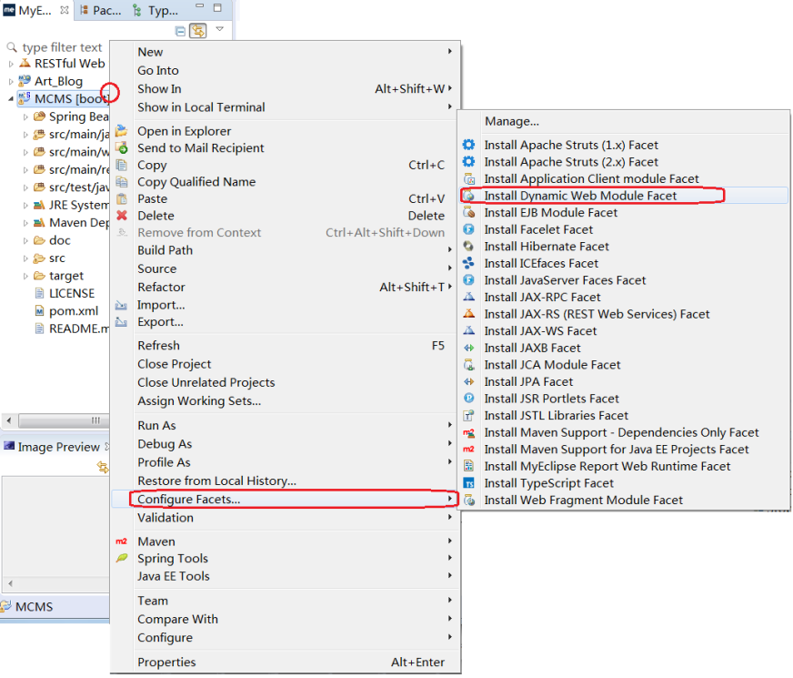
Task: Click the Maven Dependencies Only facet icon
Action: (469, 432)
